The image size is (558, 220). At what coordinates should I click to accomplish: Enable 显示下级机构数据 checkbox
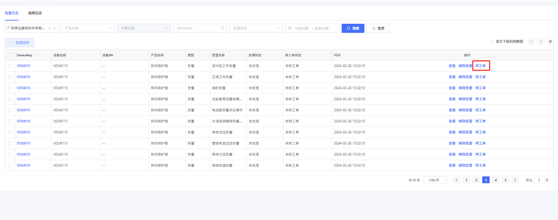click(x=492, y=42)
